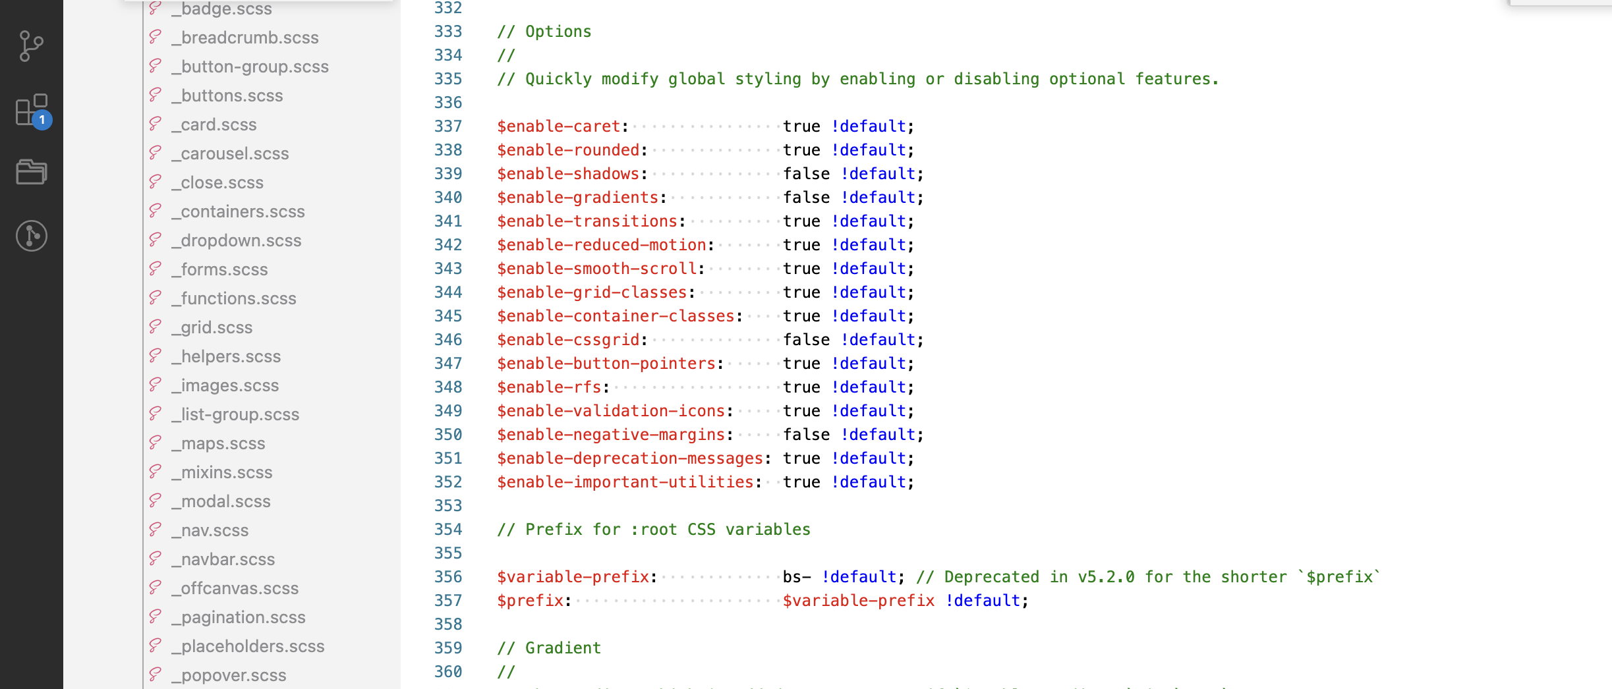Open _placeholders.scss file
The image size is (1612, 689).
(x=248, y=646)
